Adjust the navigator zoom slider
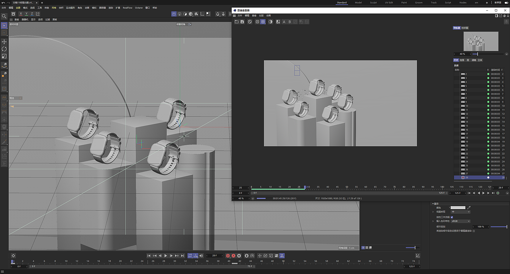Viewport: 510px width, 274px height. click(x=487, y=54)
